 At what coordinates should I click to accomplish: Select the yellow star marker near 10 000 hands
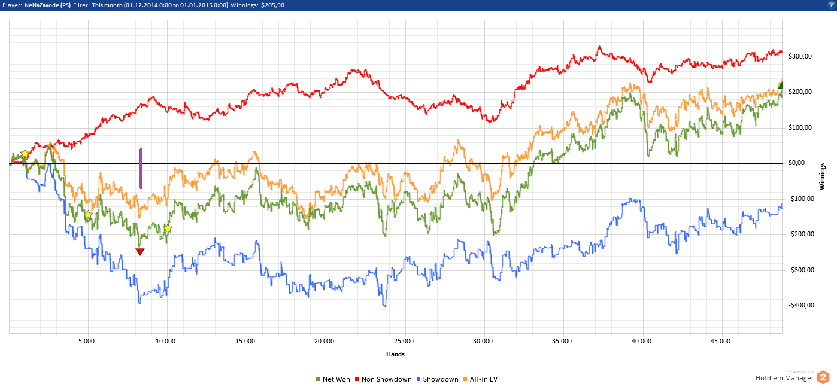[x=168, y=228]
